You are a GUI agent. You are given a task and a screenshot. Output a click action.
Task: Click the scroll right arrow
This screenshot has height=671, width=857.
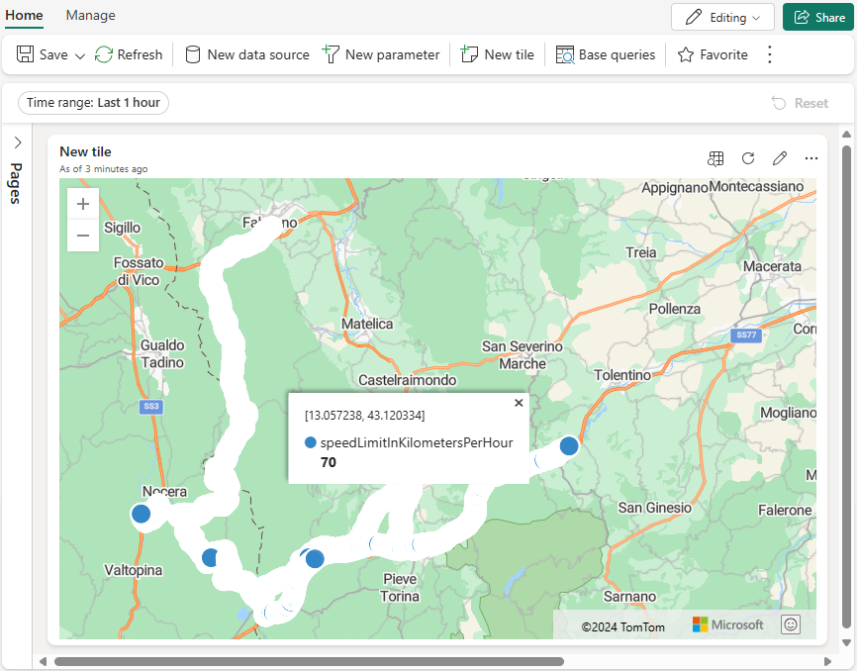click(x=827, y=662)
